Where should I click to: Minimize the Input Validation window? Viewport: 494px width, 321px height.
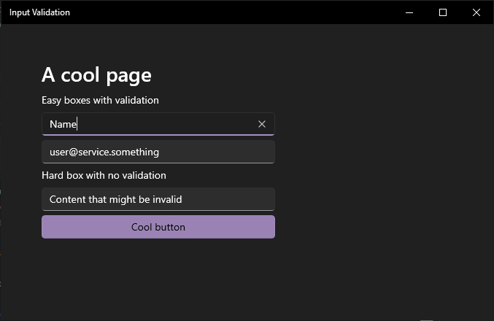coord(409,12)
